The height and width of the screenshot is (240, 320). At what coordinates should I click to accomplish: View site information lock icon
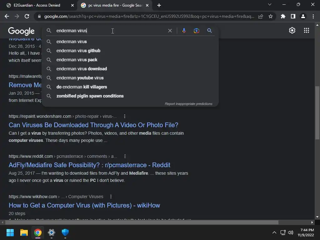pos(39,16)
